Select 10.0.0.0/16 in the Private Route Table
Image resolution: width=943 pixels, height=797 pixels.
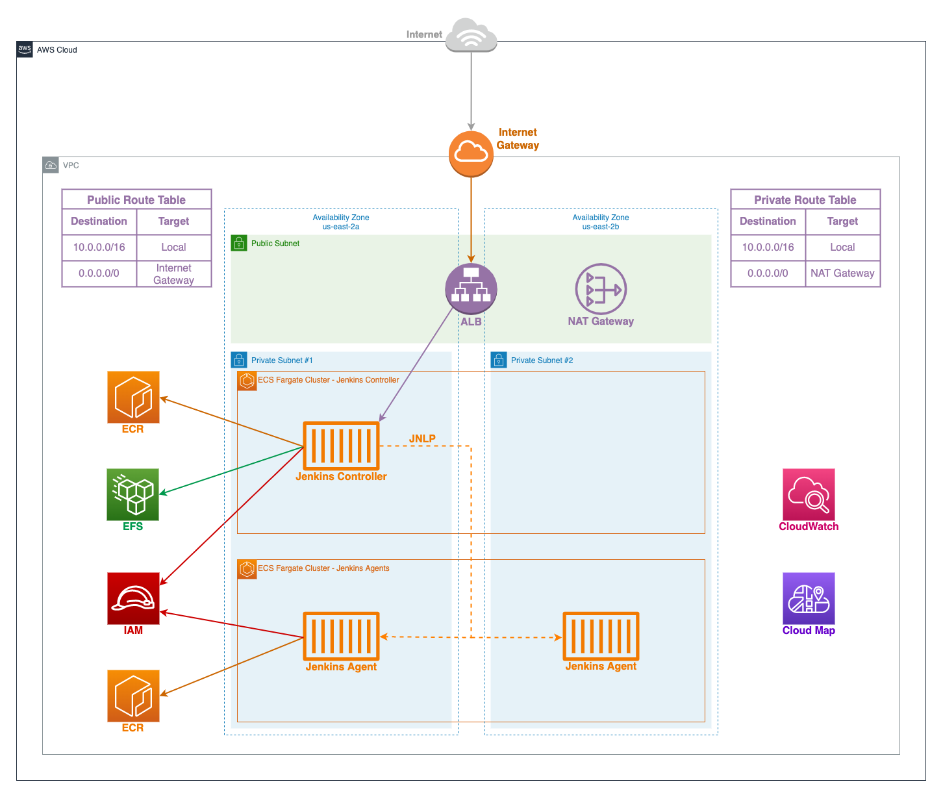click(x=768, y=247)
